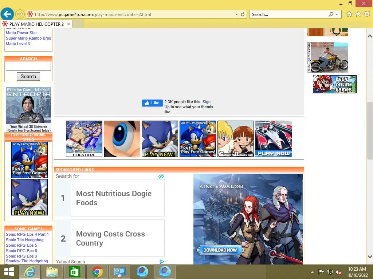Open the address bar history dropdown arrow
The width and height of the screenshot is (373, 279).
click(x=236, y=15)
